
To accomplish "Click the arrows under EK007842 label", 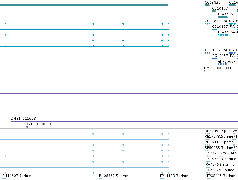I will coord(220,156).
